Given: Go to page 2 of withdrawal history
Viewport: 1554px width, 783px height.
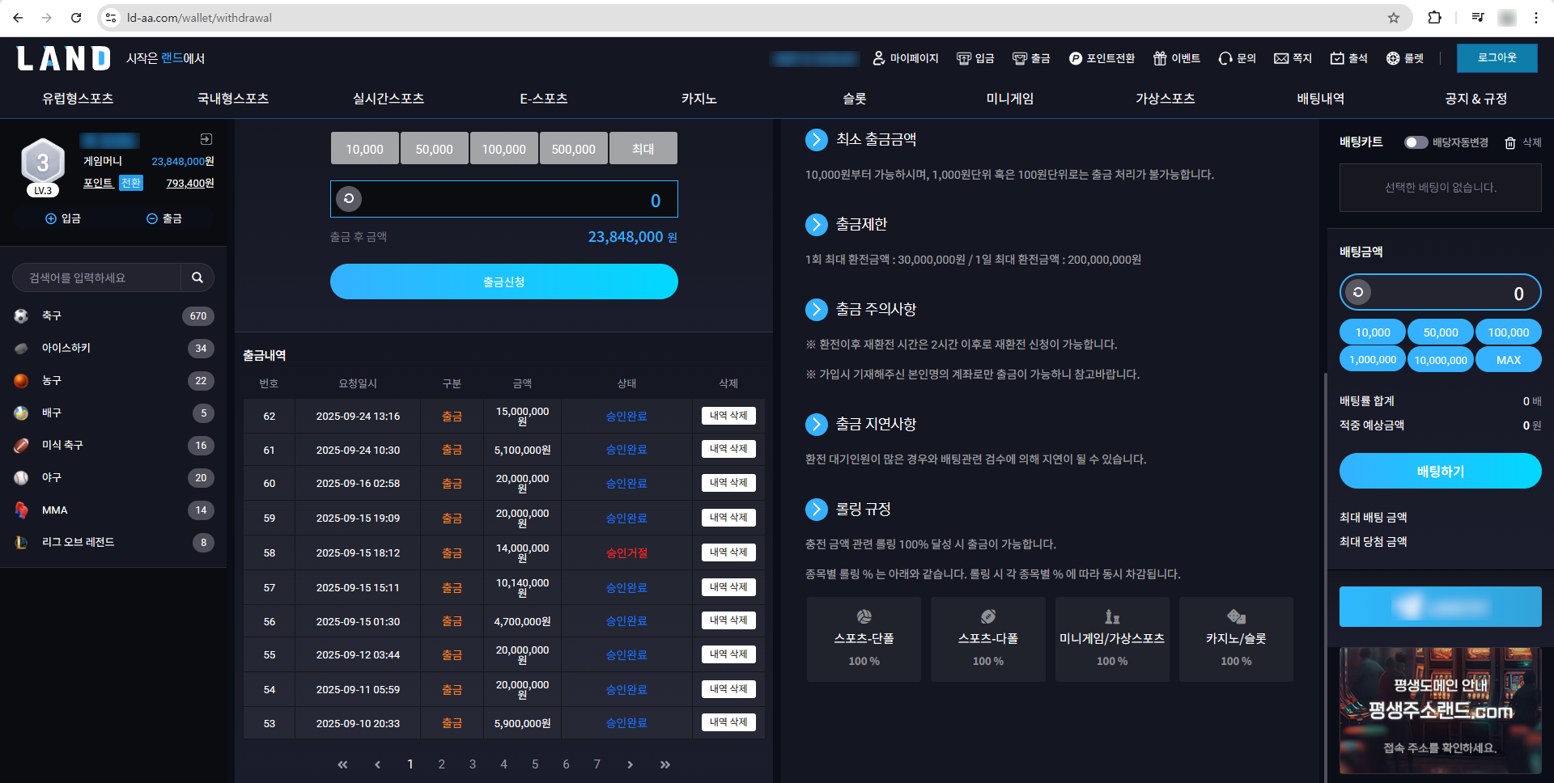Looking at the screenshot, I should tap(441, 764).
